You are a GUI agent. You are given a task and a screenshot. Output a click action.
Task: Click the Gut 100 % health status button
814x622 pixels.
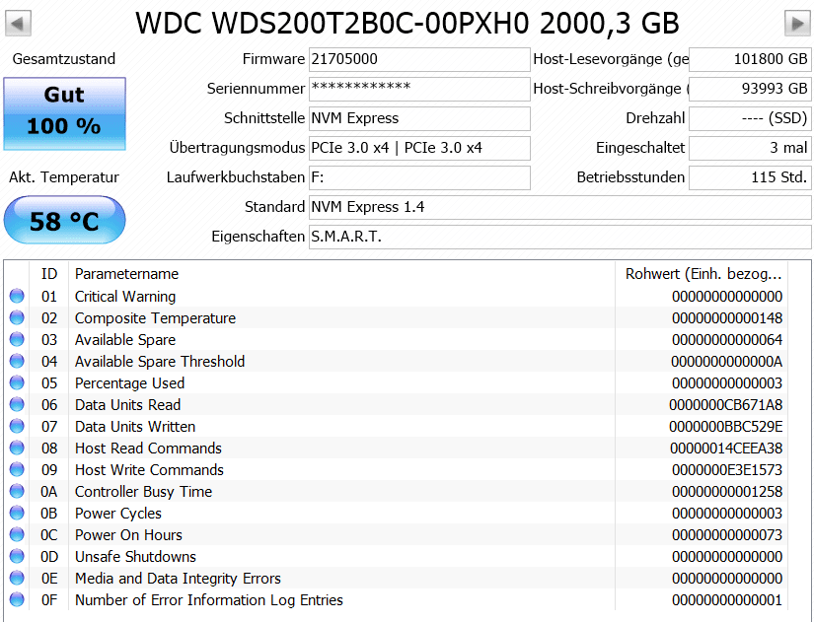[x=64, y=113]
